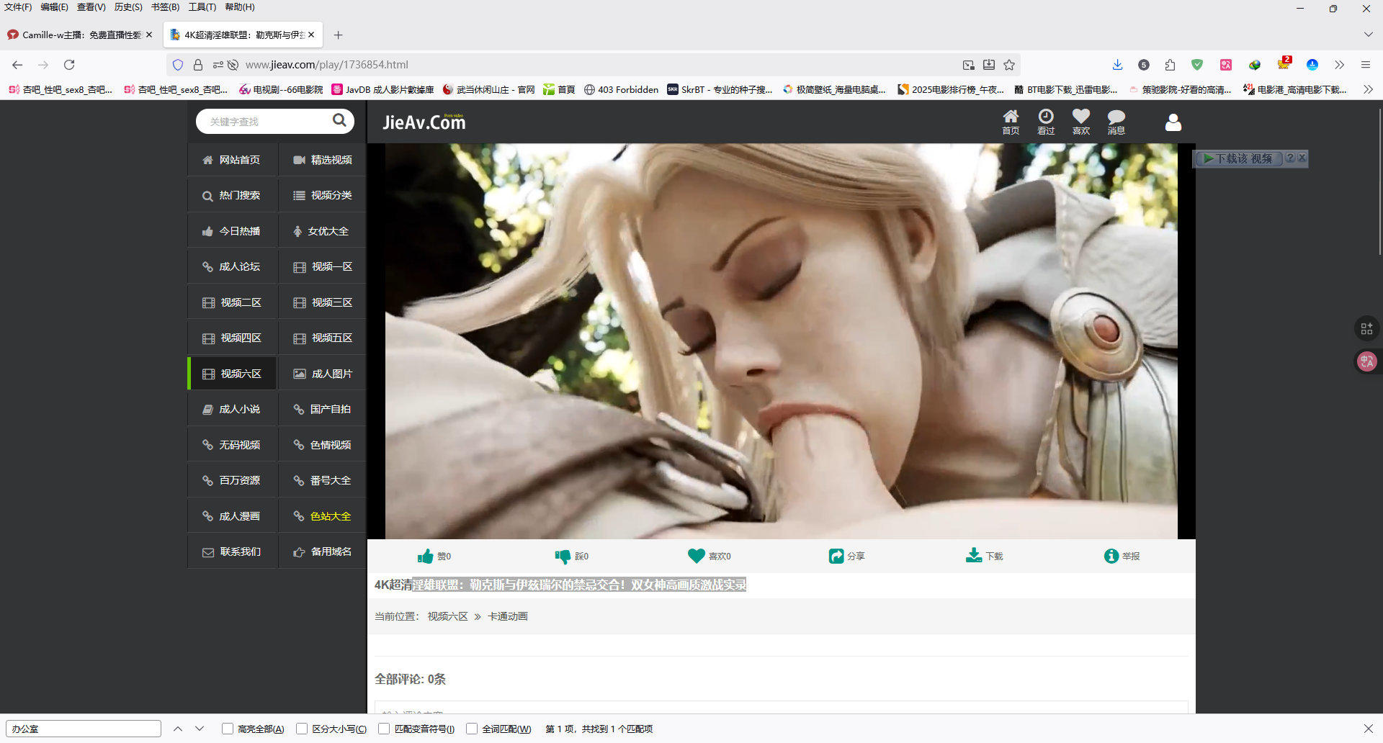The height and width of the screenshot is (743, 1383).
Task: Expand the bookmarks bar overflow chevron
Action: (x=1367, y=89)
